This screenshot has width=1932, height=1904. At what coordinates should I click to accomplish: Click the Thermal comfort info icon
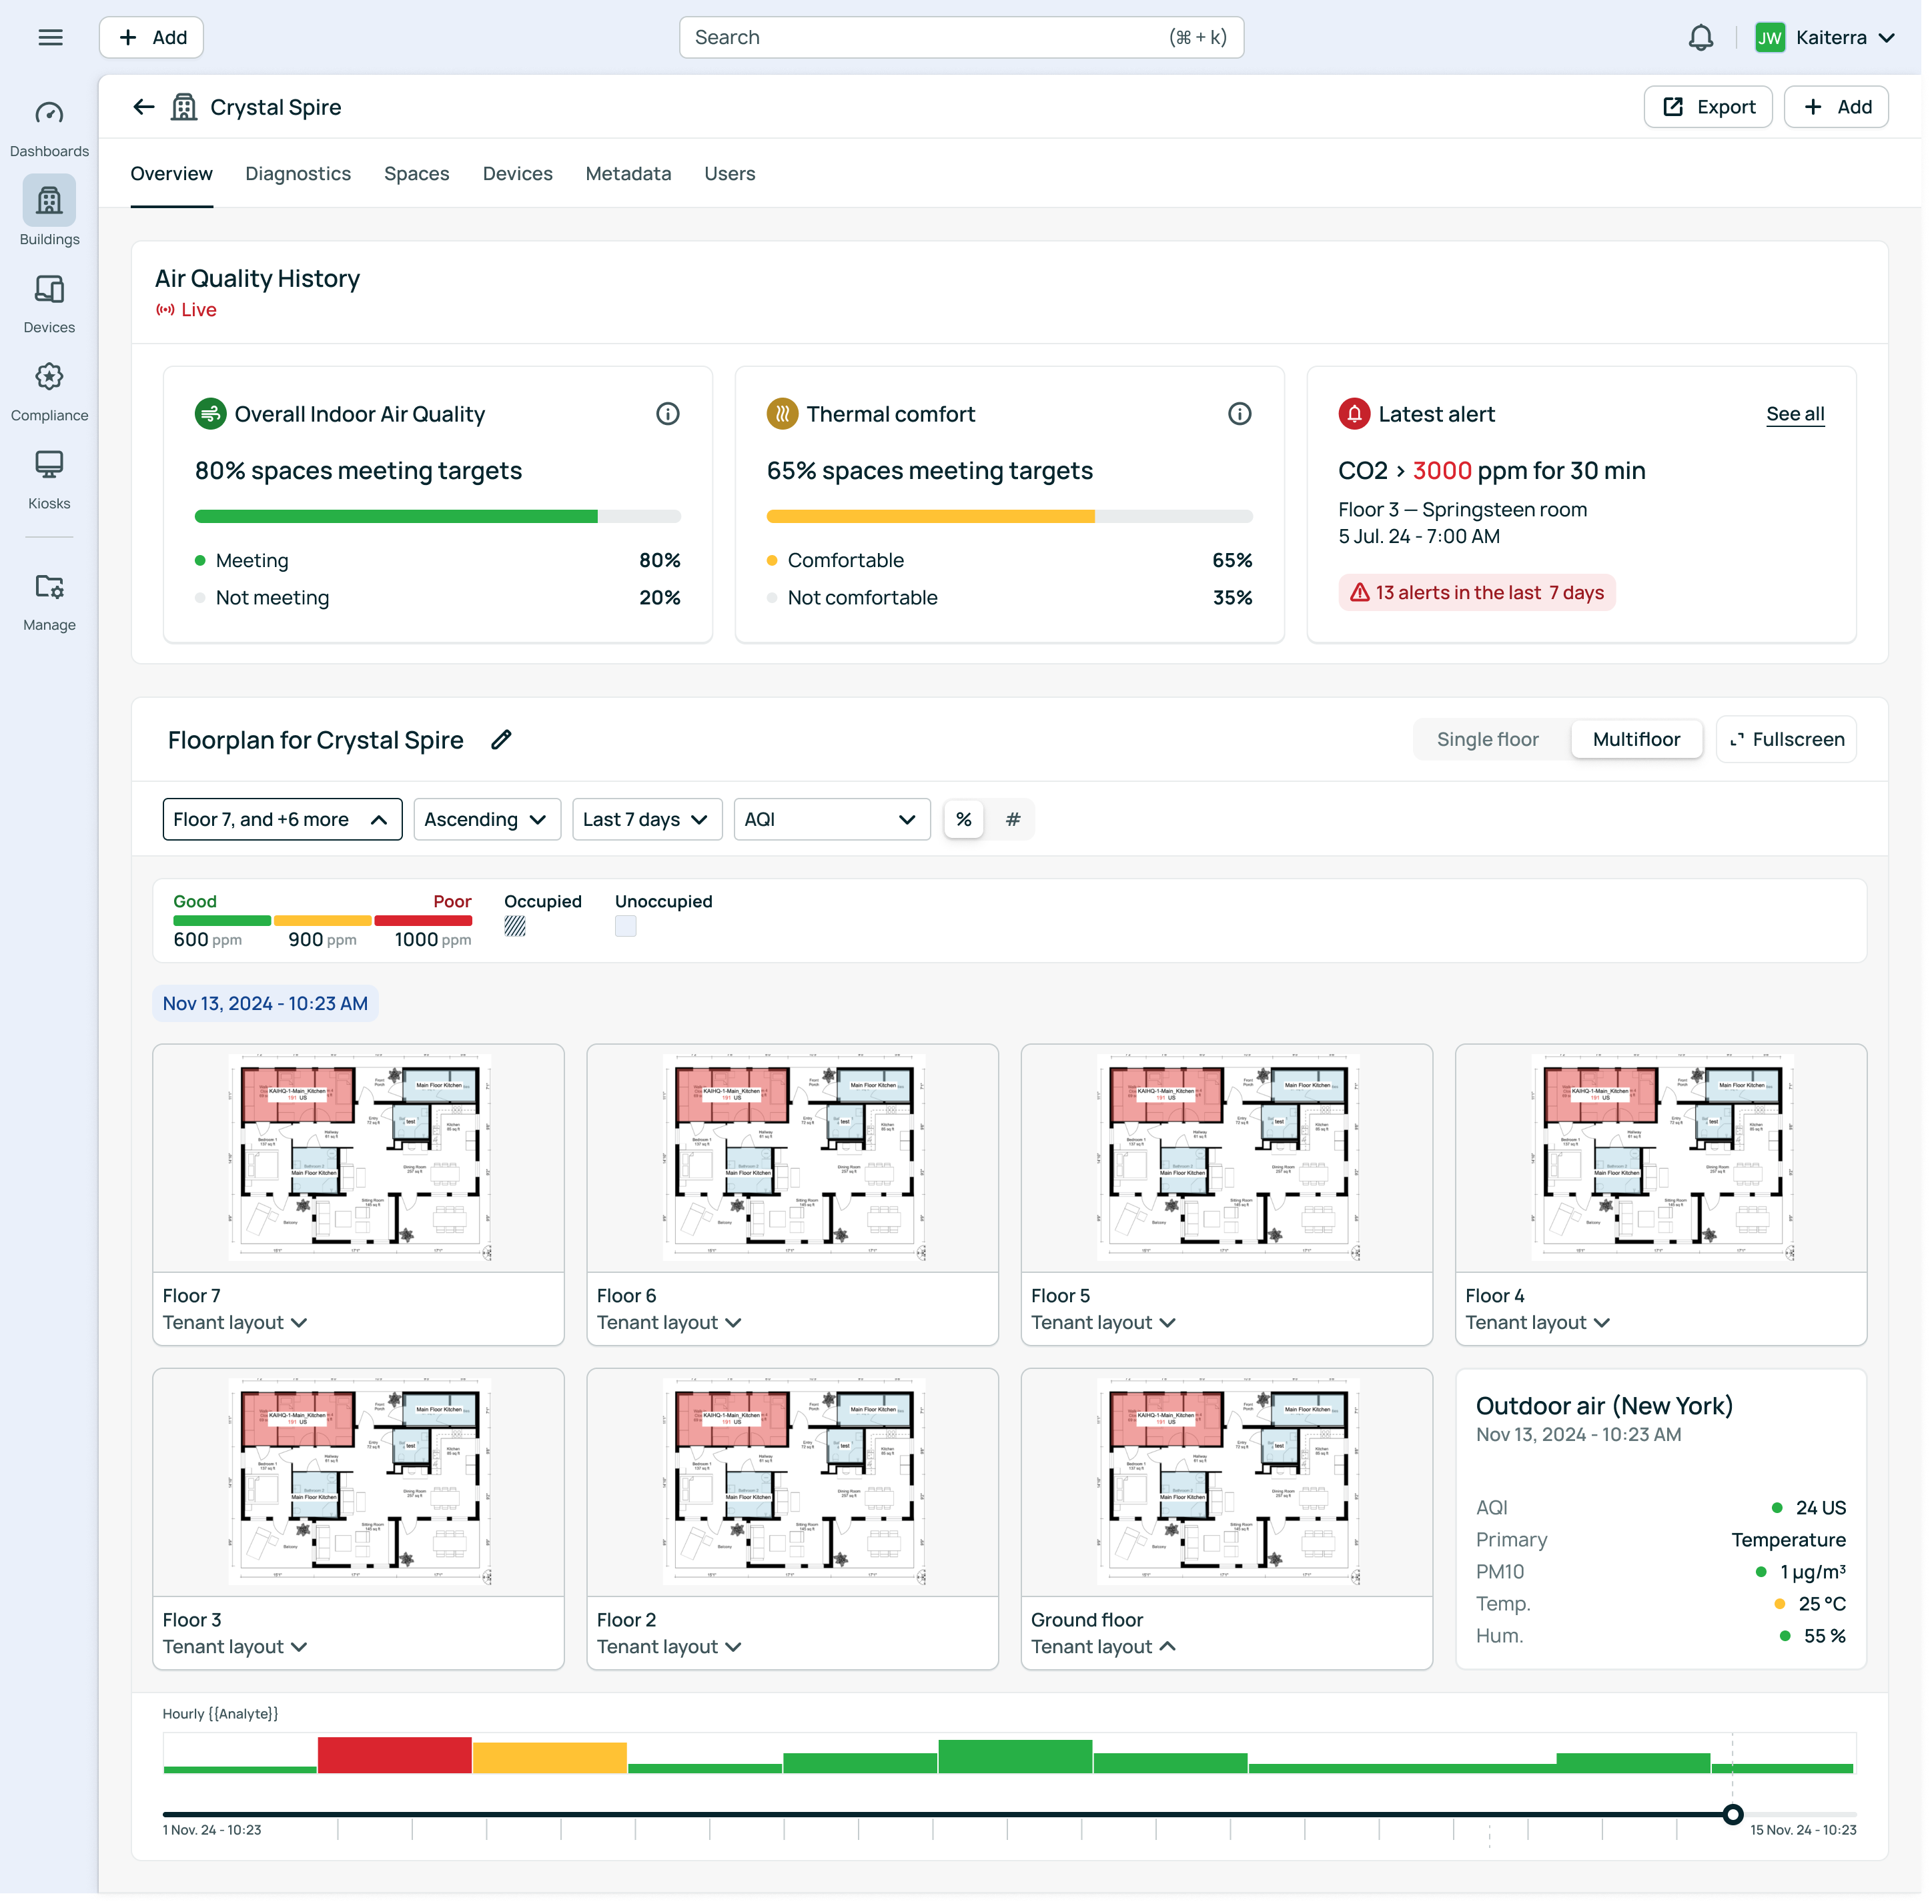click(1239, 414)
